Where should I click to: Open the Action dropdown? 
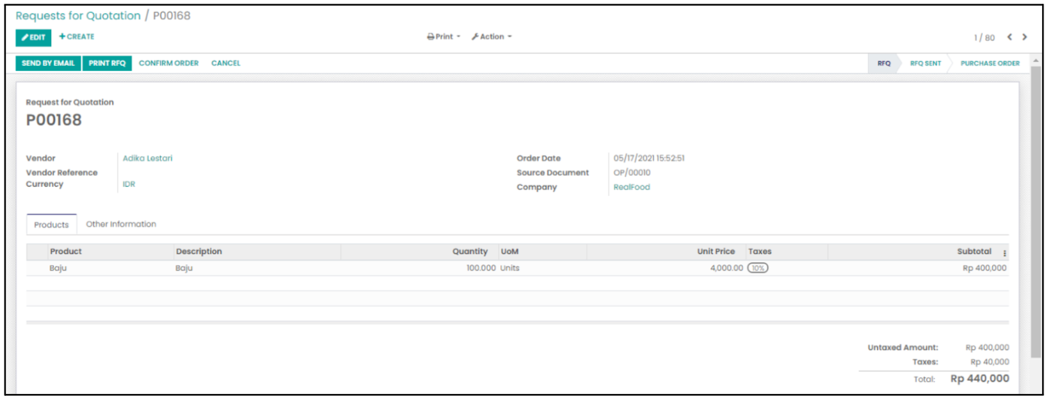pos(492,37)
